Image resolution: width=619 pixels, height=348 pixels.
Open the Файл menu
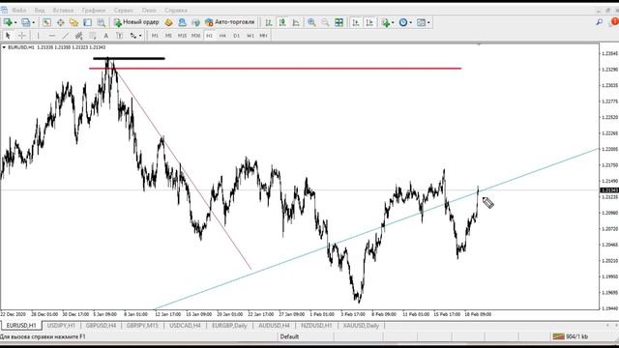[x=19, y=11]
